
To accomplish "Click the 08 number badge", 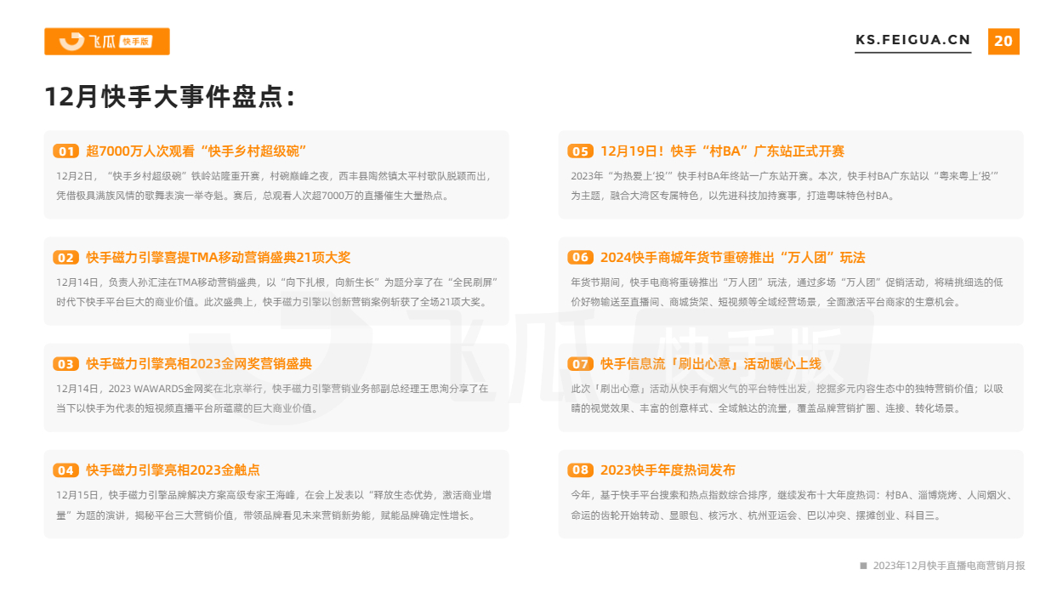I will [x=580, y=470].
